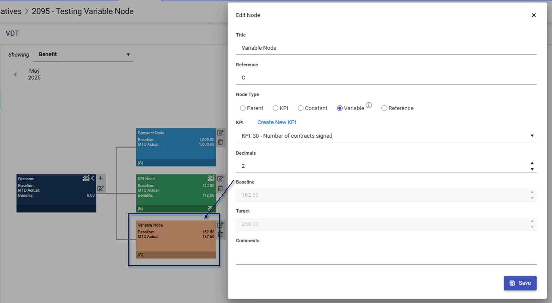
Task: Choose the Reference node type radio
Action: click(384, 108)
